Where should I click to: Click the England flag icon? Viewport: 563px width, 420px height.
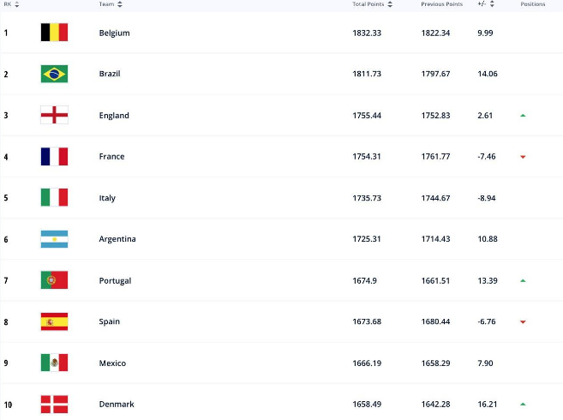(x=54, y=115)
